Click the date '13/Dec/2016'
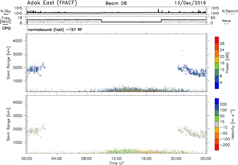Image resolution: width=238 pixels, height=165 pixels. [x=190, y=3]
